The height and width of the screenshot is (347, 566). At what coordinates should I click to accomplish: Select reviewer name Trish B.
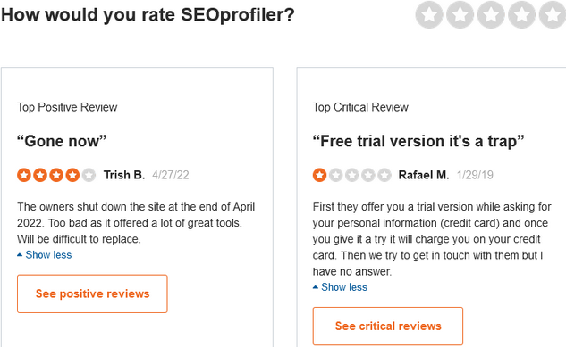[124, 175]
